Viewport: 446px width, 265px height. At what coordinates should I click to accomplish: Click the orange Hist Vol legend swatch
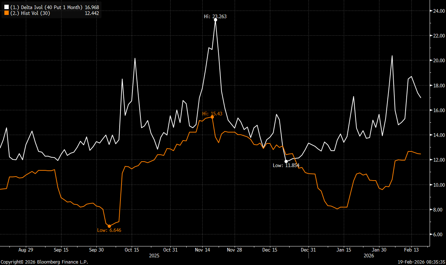click(x=6, y=13)
